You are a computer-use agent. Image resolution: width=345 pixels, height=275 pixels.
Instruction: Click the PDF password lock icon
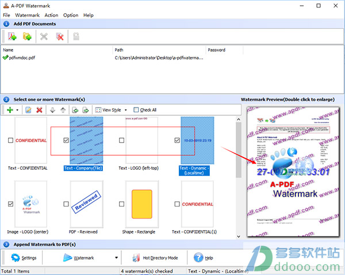(x=76, y=36)
